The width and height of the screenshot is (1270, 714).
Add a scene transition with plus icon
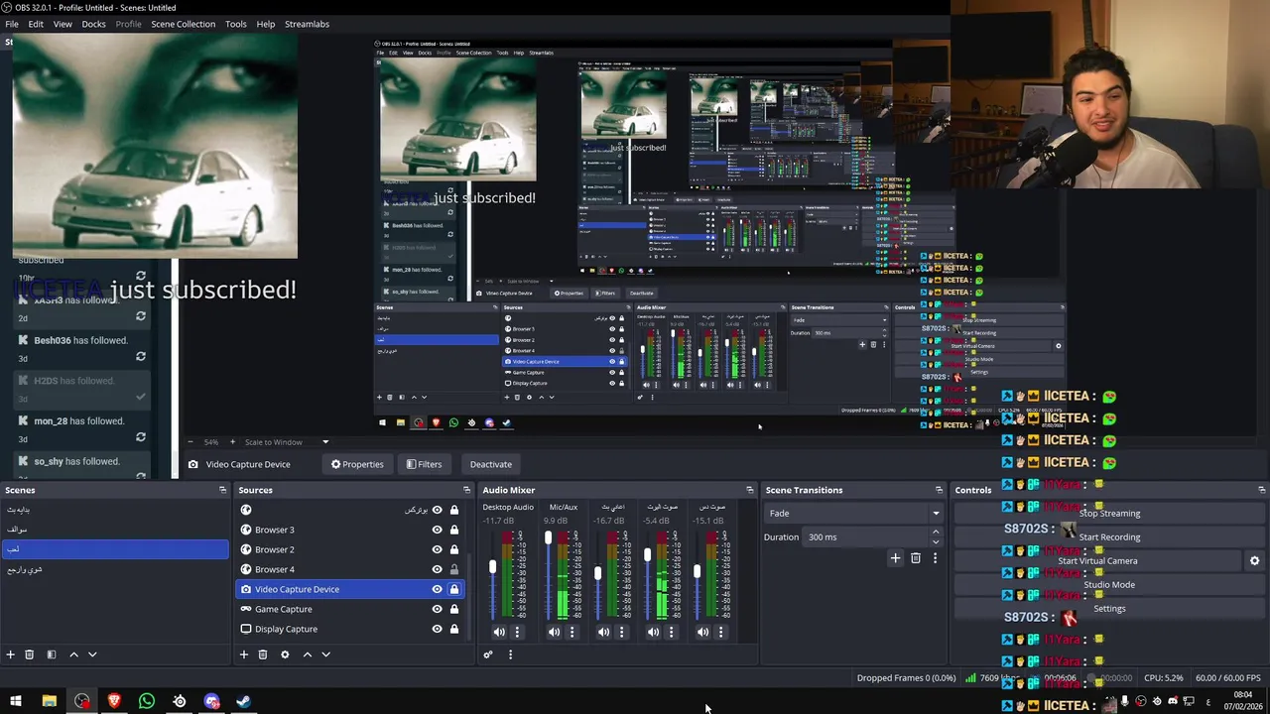[895, 558]
